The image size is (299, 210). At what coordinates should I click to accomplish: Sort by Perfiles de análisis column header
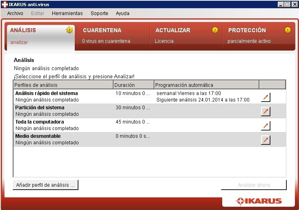[x=63, y=85]
